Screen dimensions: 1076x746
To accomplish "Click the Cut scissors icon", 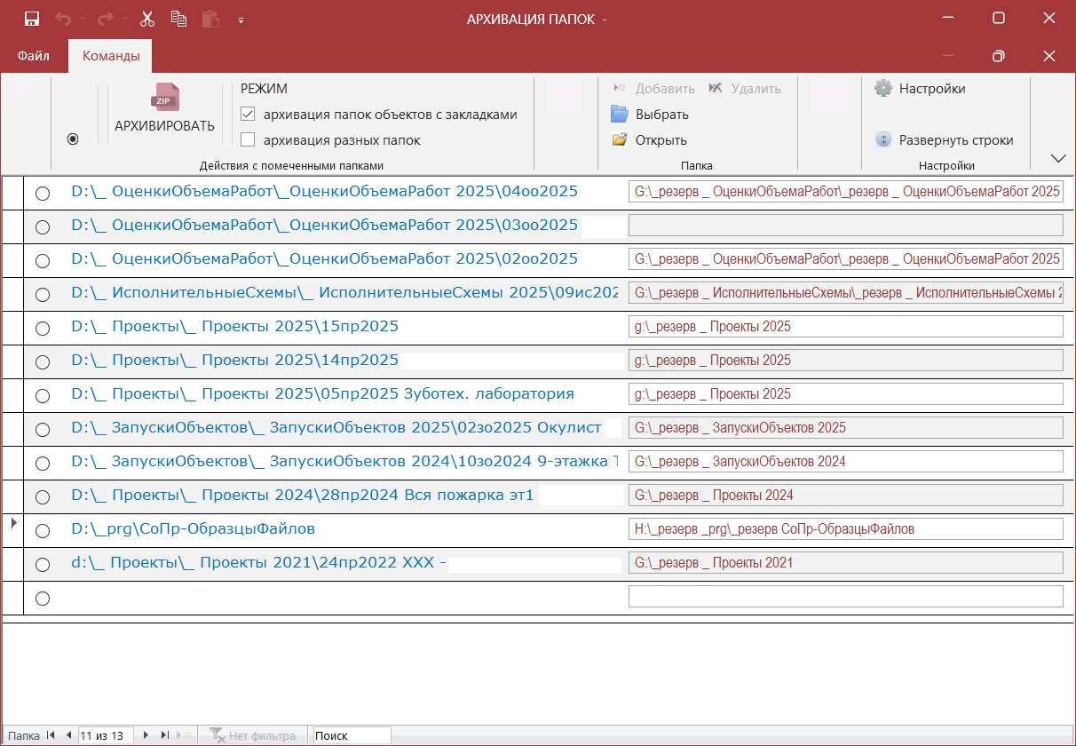I will pyautogui.click(x=147, y=19).
